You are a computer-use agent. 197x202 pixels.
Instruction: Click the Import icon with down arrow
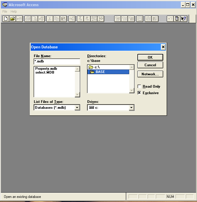pyautogui.click(x=80, y=19)
